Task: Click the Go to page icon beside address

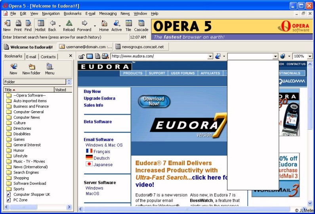Action: [x=218, y=56]
